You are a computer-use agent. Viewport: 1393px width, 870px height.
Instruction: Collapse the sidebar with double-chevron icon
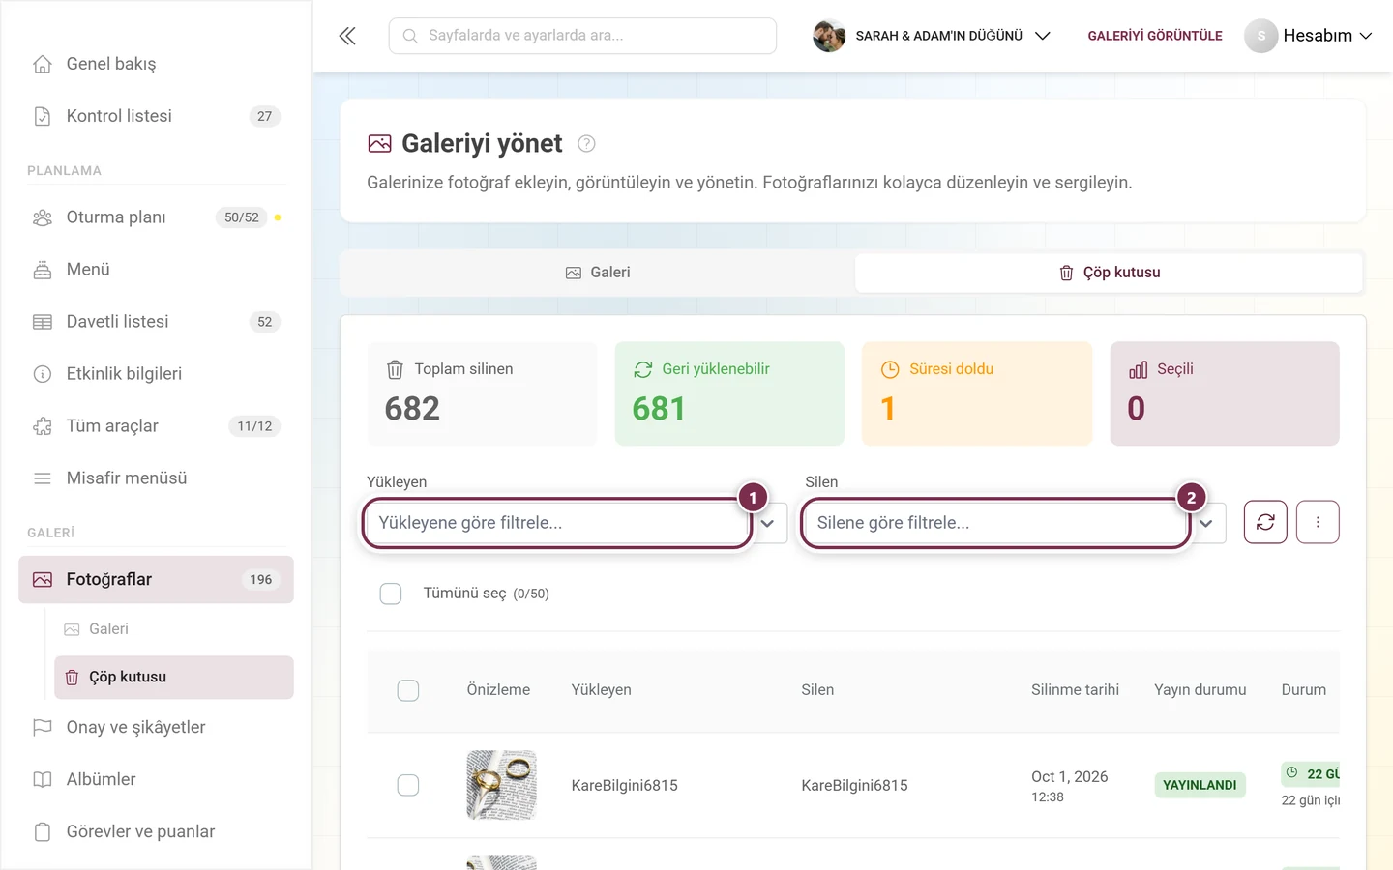[x=347, y=36]
